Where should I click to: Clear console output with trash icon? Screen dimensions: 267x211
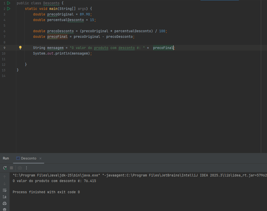pos(5,210)
